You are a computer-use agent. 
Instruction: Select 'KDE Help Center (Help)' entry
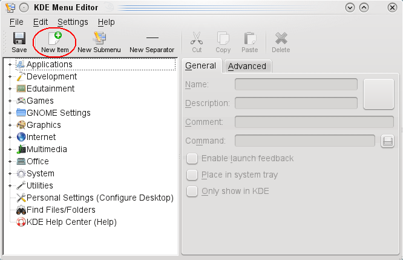pos(71,222)
